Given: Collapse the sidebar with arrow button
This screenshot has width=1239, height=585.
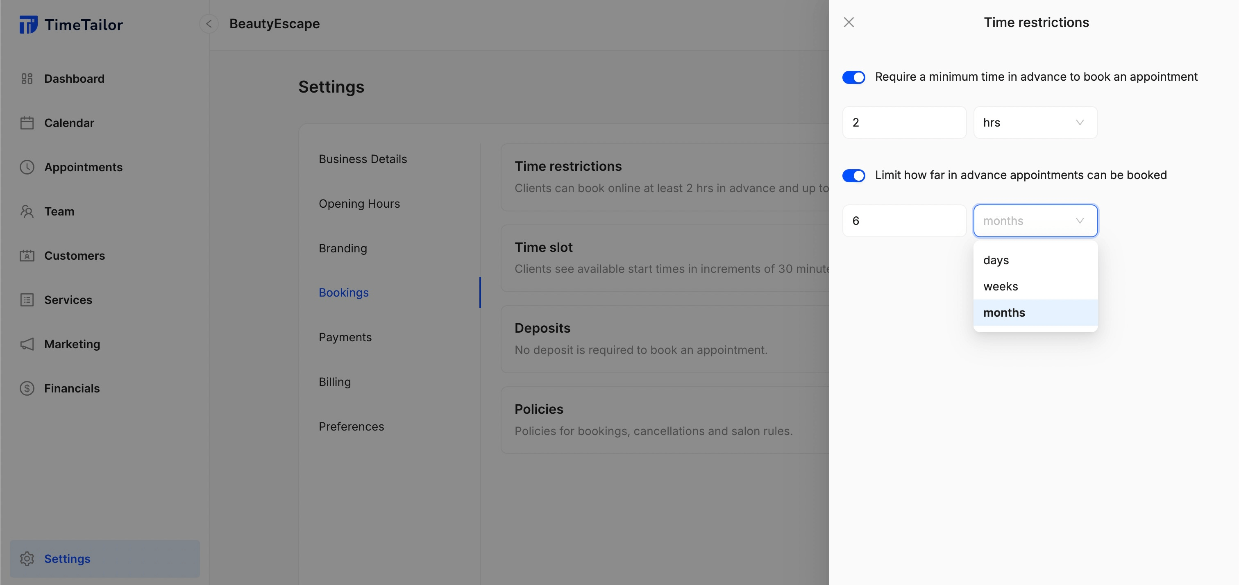Looking at the screenshot, I should point(209,24).
